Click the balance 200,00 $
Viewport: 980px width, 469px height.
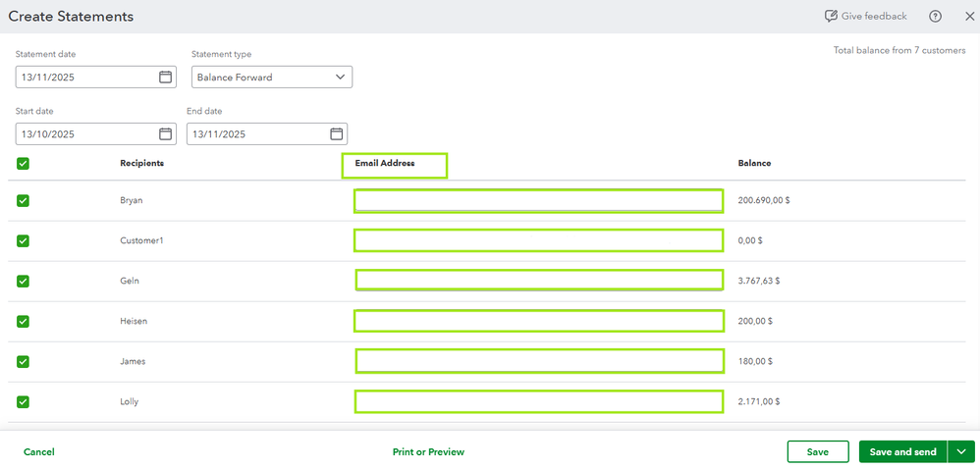[x=755, y=321]
